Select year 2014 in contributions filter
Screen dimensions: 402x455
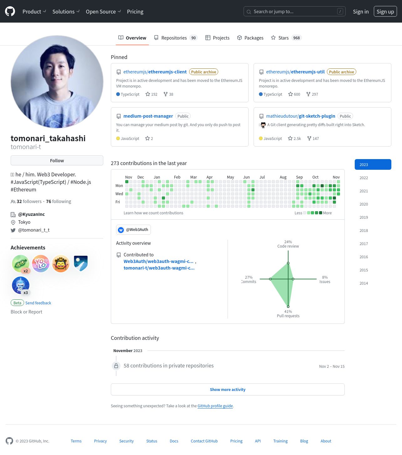373,283
